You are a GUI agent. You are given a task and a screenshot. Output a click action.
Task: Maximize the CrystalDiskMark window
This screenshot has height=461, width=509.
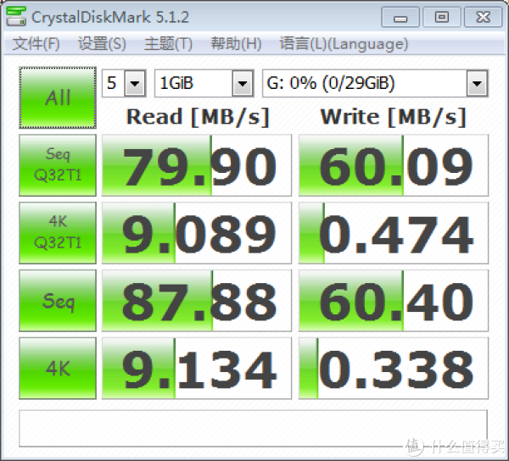coord(442,17)
